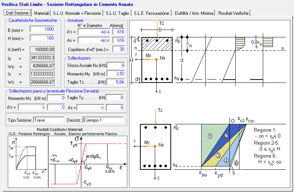Image resolution: width=294 pixels, height=192 pixels.
Task: Edit the Sforzo Assiale Nx field
Action: [116, 65]
